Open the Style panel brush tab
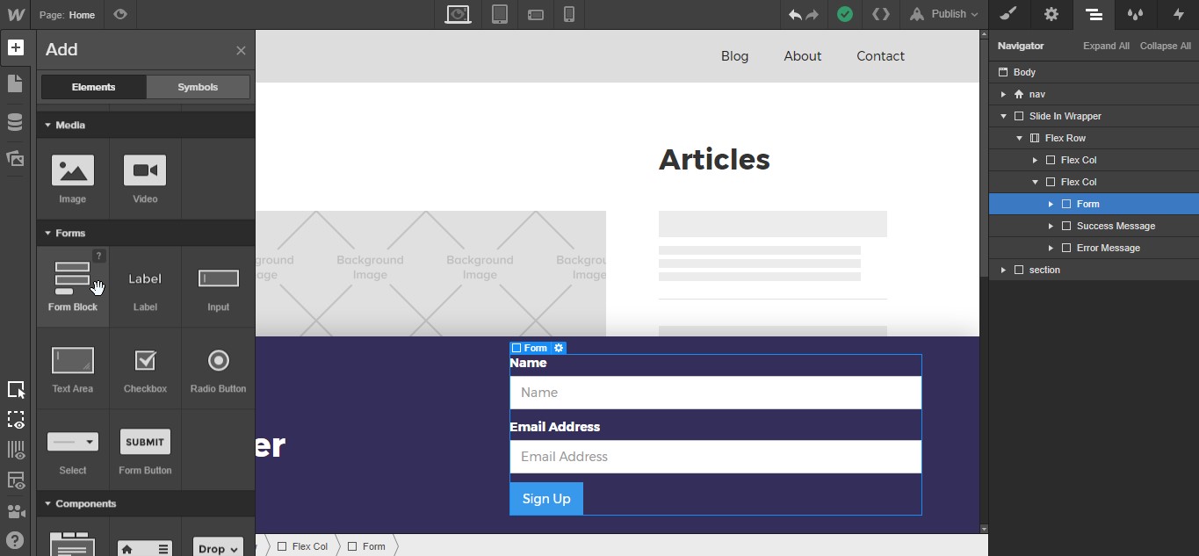 (x=1008, y=14)
